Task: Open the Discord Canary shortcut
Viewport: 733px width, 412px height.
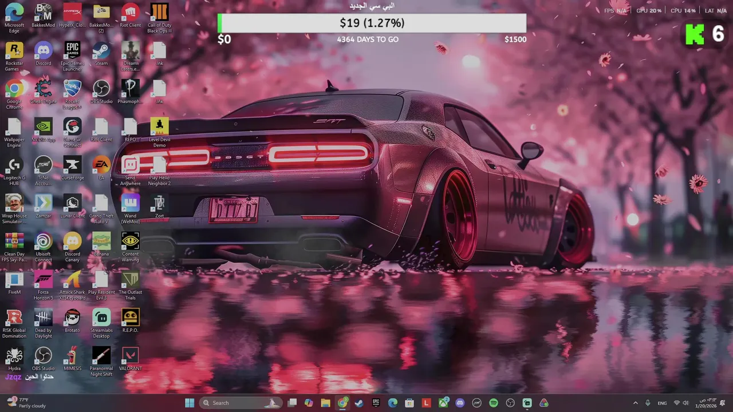Action: [x=72, y=247]
